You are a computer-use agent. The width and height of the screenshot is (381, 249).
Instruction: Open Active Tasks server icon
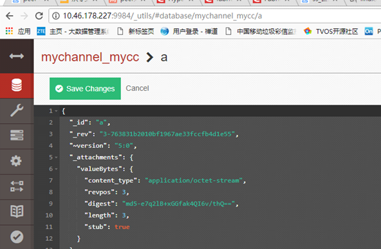point(17,136)
